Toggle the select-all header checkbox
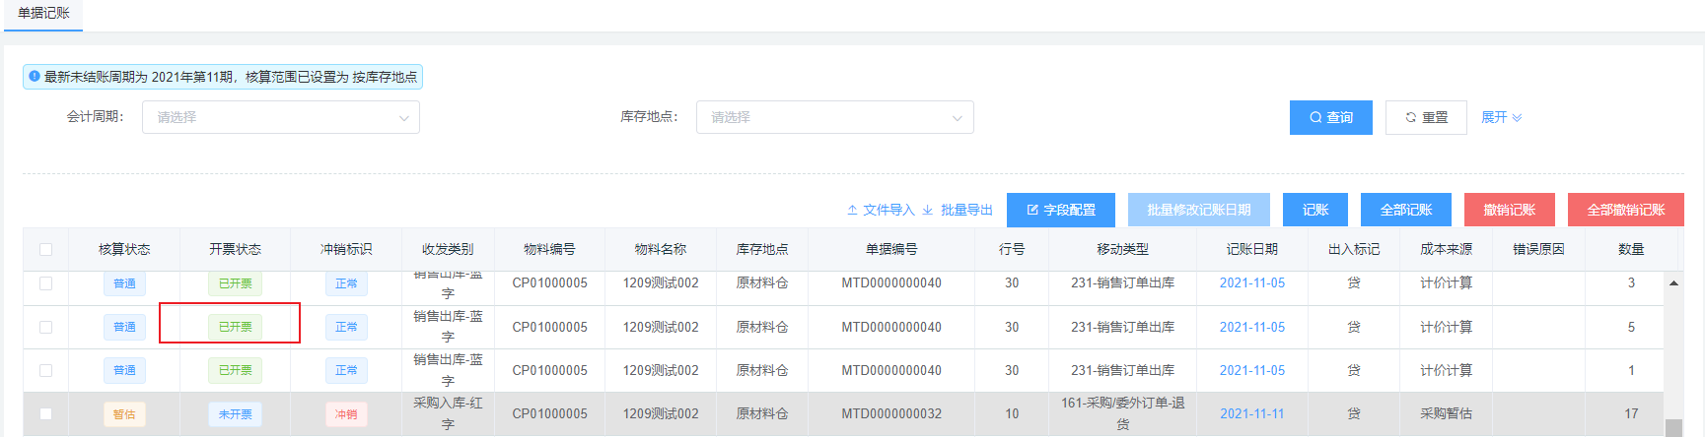Screen dimensions: 1705x437 click(45, 249)
